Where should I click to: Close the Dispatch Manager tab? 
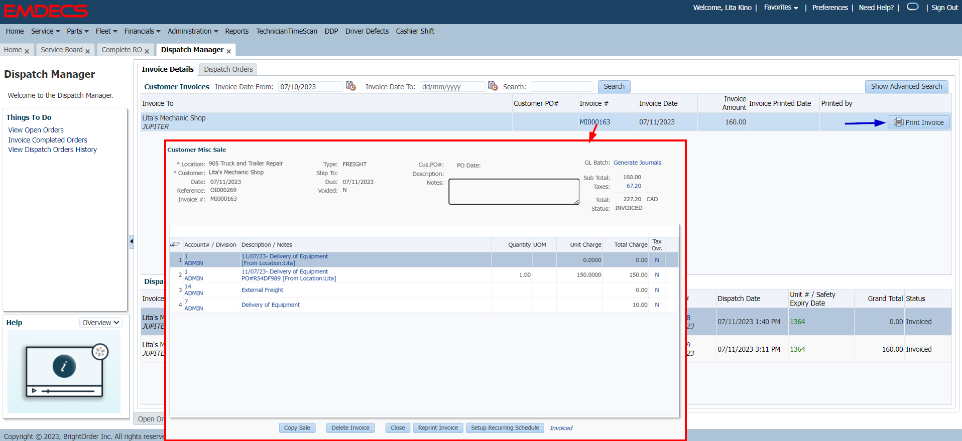click(228, 51)
